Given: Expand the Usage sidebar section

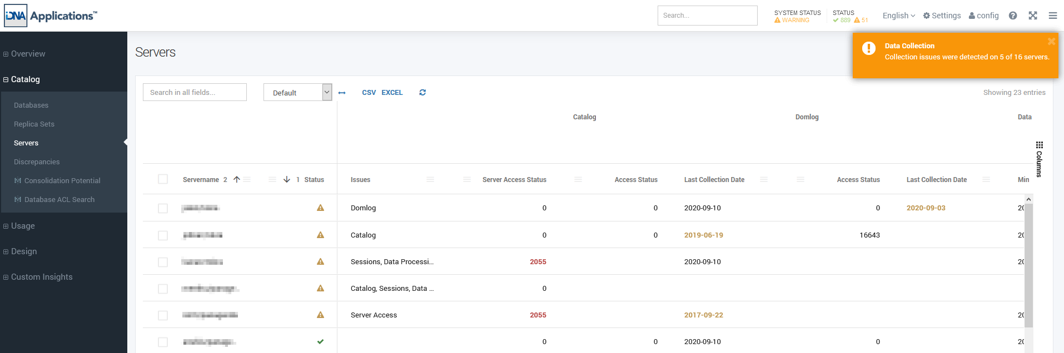Looking at the screenshot, I should click(x=23, y=226).
